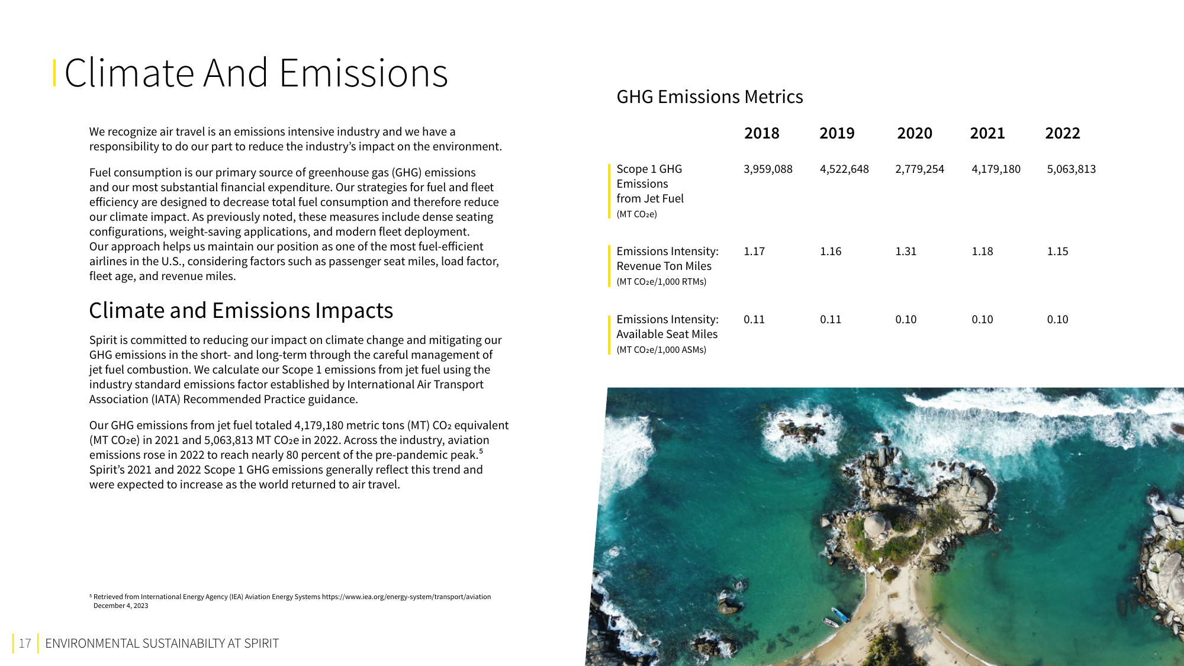Click the 'Climate and Emissions Impacts' subheading

241,311
